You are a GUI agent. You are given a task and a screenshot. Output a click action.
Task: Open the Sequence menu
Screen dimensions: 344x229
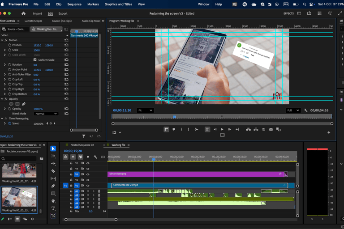(74, 4)
